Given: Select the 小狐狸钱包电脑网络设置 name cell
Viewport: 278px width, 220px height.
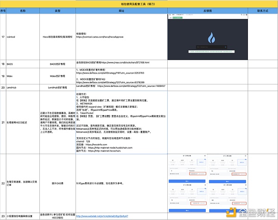Looking at the screenshot, I should [x=23, y=216].
